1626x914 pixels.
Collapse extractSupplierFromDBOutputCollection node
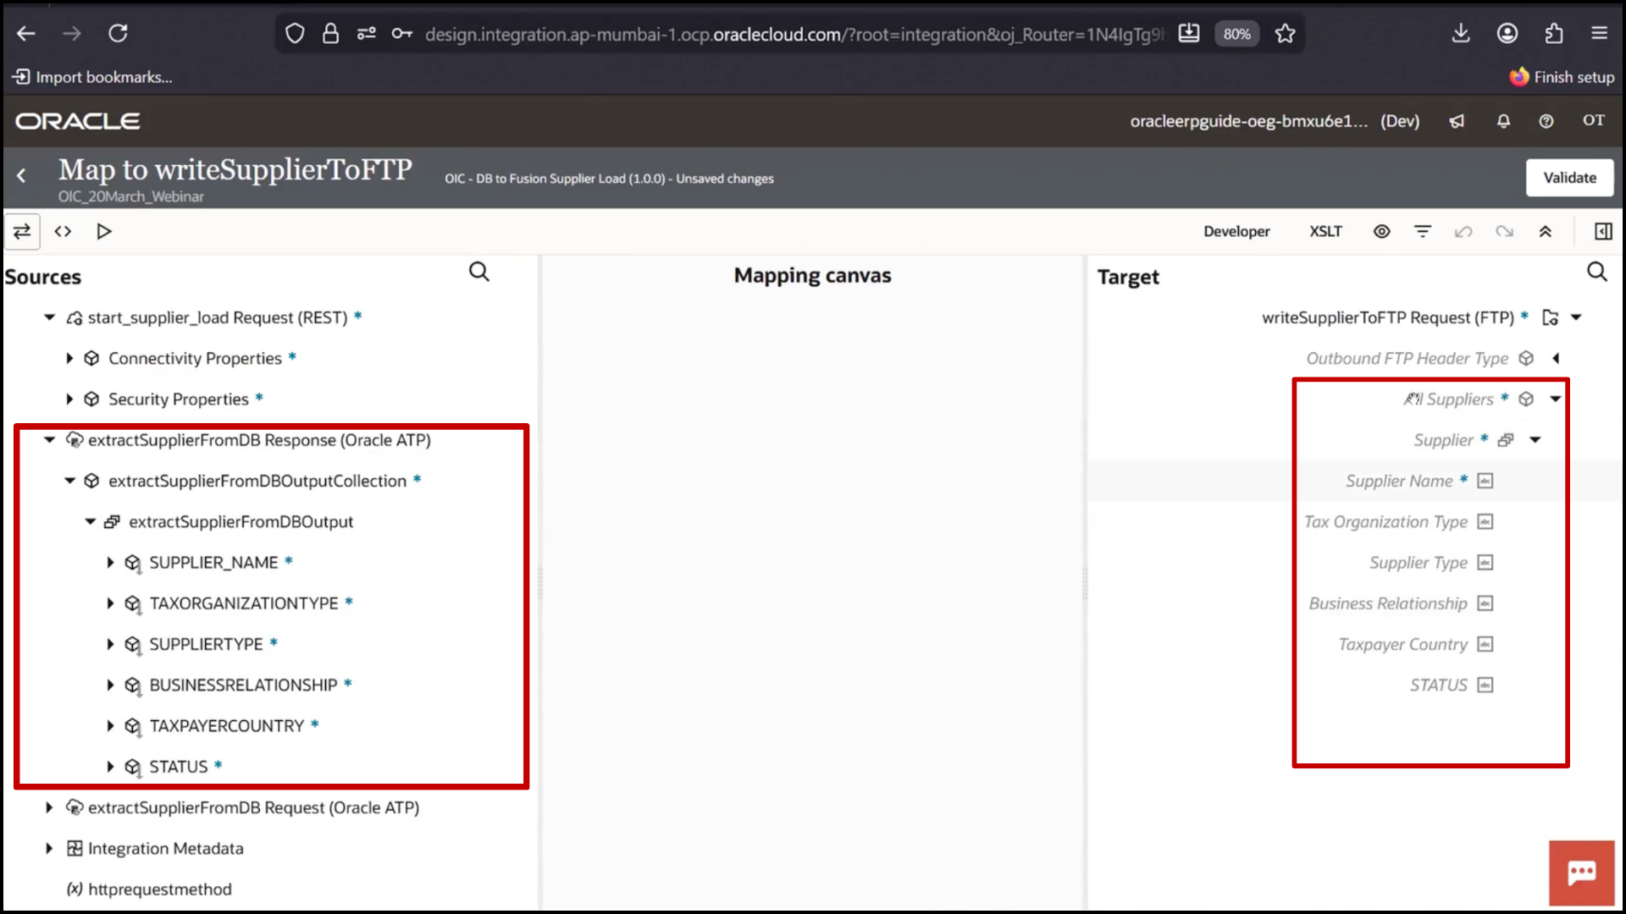click(69, 481)
